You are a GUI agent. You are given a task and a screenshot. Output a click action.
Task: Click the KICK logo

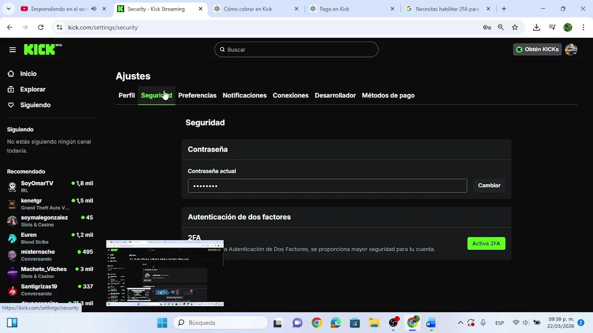point(43,49)
